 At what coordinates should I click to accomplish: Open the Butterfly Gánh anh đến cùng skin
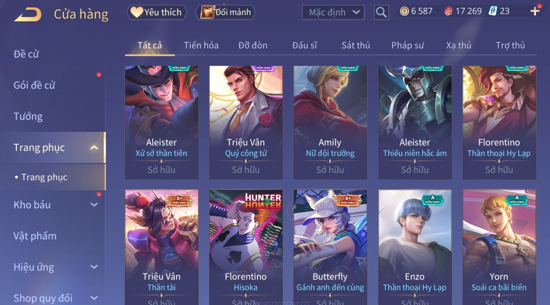(330, 247)
